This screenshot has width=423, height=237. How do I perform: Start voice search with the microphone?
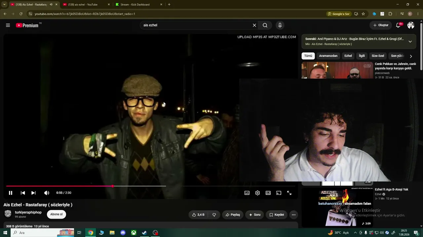click(280, 25)
